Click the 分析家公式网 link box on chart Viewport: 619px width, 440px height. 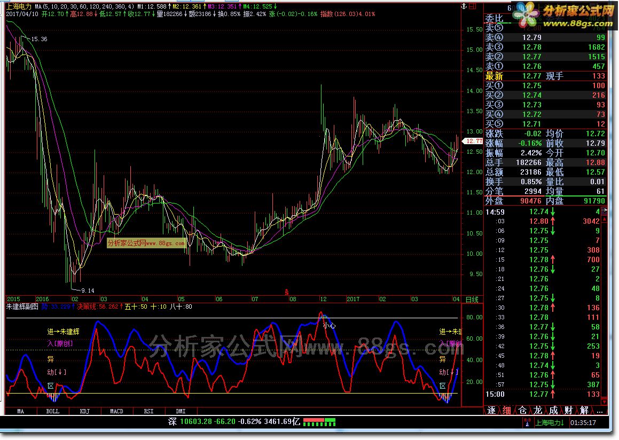tap(146, 243)
